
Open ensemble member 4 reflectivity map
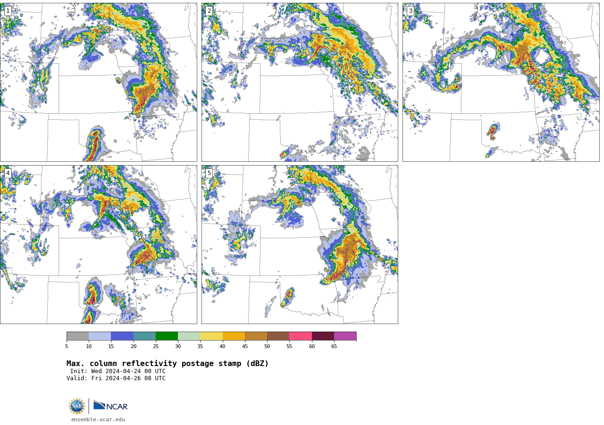coord(99,244)
